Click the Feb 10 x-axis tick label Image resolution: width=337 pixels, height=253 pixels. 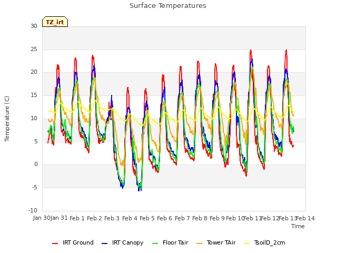[235, 218]
